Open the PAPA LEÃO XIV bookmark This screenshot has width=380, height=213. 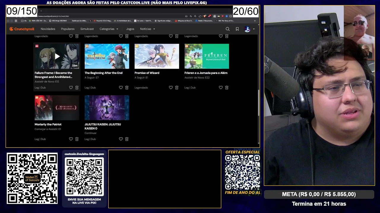tap(38, 21)
